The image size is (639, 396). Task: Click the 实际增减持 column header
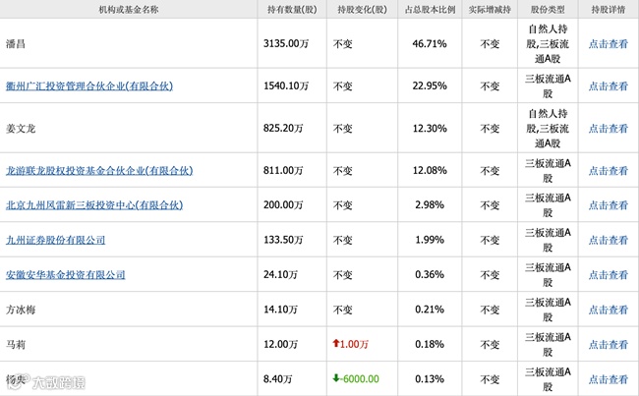pos(490,10)
